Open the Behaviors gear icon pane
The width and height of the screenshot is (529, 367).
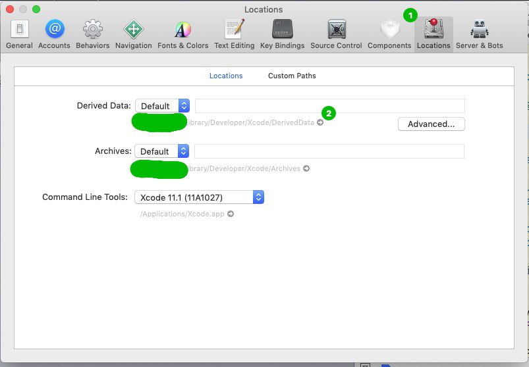tap(92, 34)
